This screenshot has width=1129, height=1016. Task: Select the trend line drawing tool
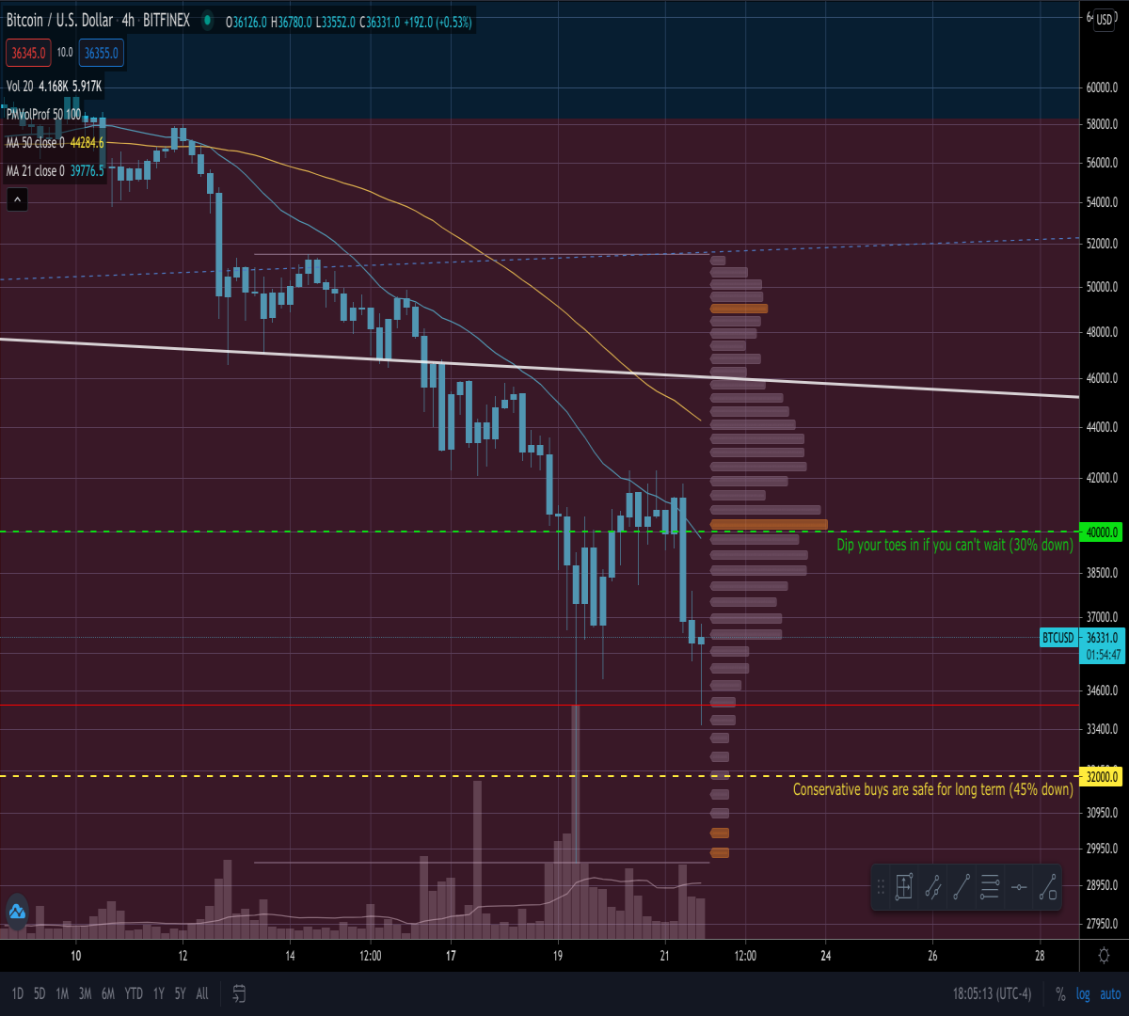coord(962,886)
